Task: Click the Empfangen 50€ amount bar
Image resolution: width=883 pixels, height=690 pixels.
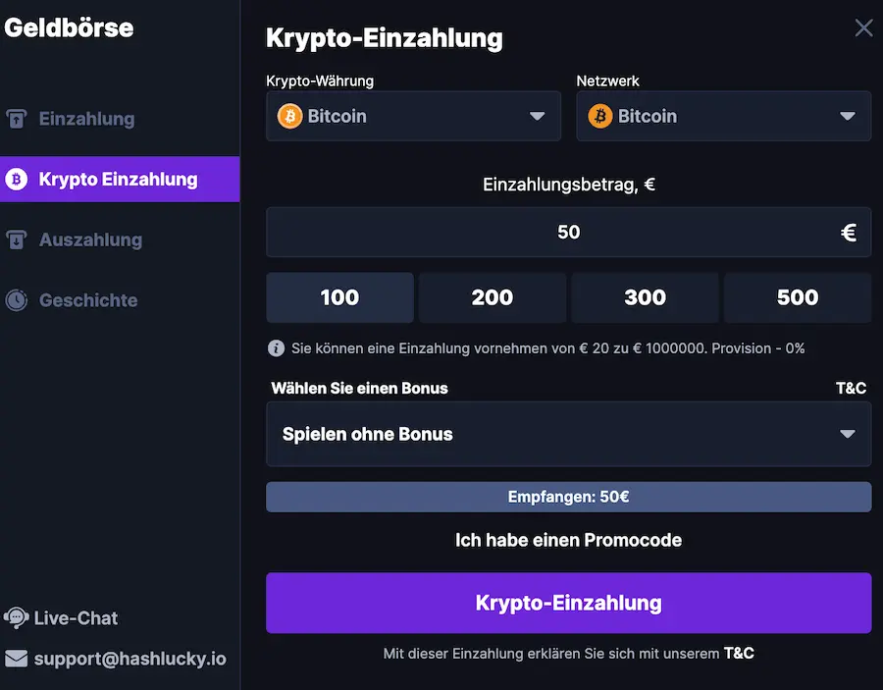Action: pyautogui.click(x=568, y=497)
